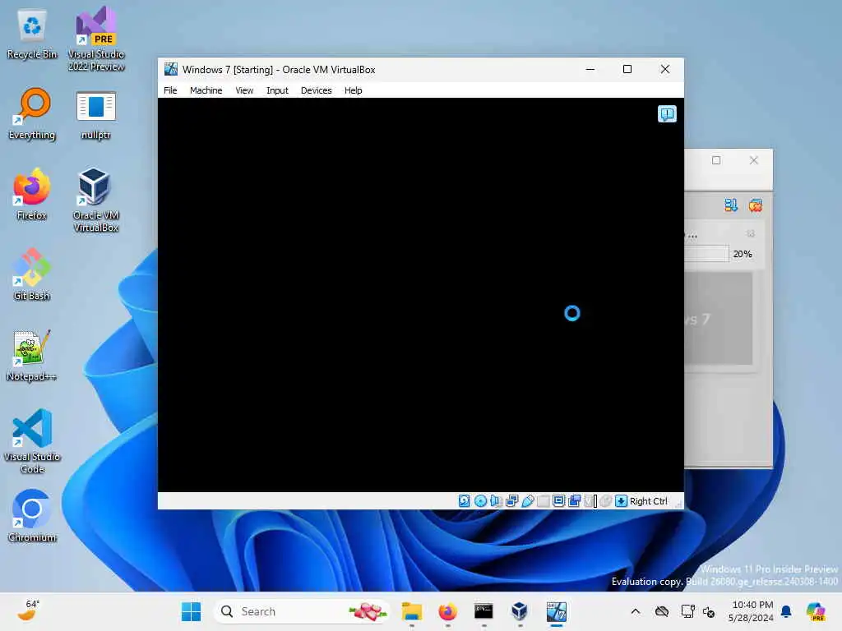Click the weather widget showing 64°

[x=28, y=610]
